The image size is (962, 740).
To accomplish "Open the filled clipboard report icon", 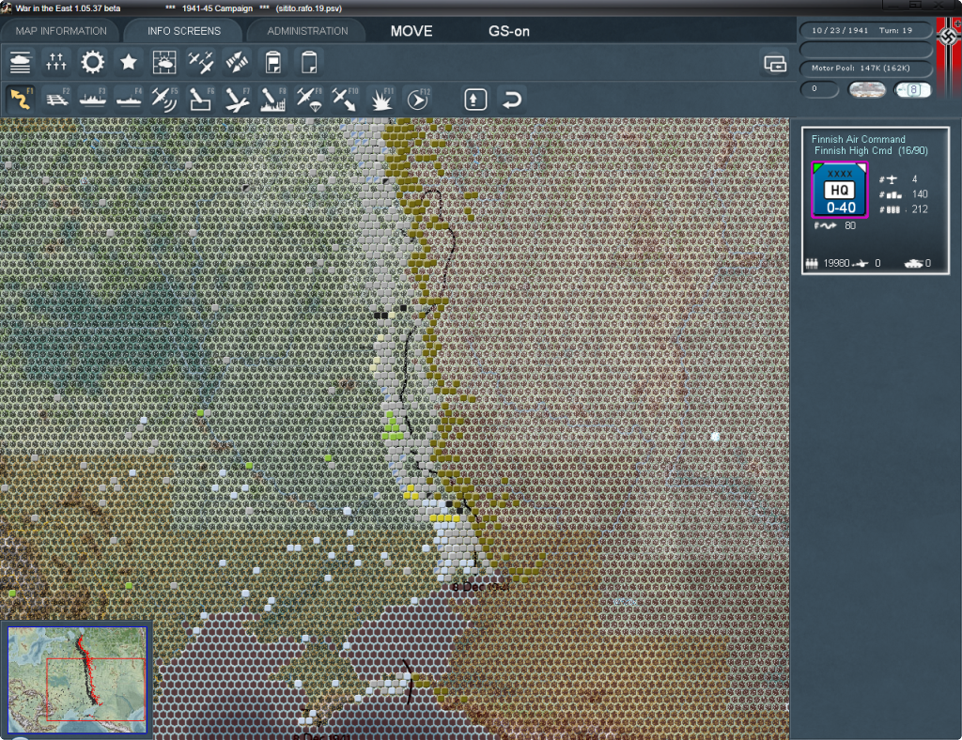I will (273, 63).
